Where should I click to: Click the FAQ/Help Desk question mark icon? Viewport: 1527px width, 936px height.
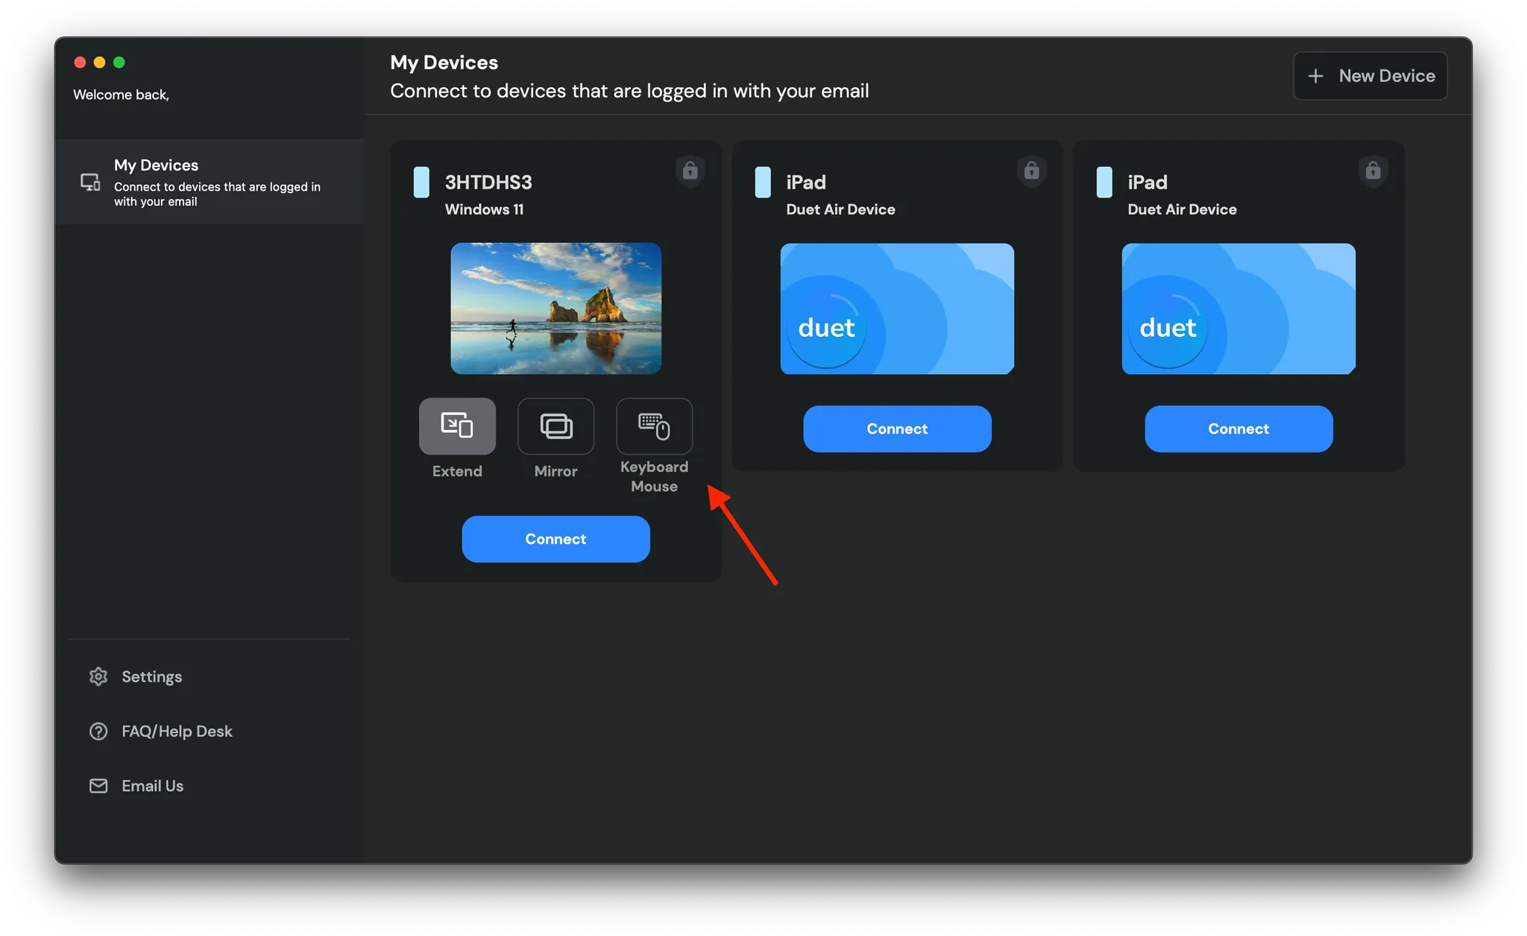(x=98, y=731)
